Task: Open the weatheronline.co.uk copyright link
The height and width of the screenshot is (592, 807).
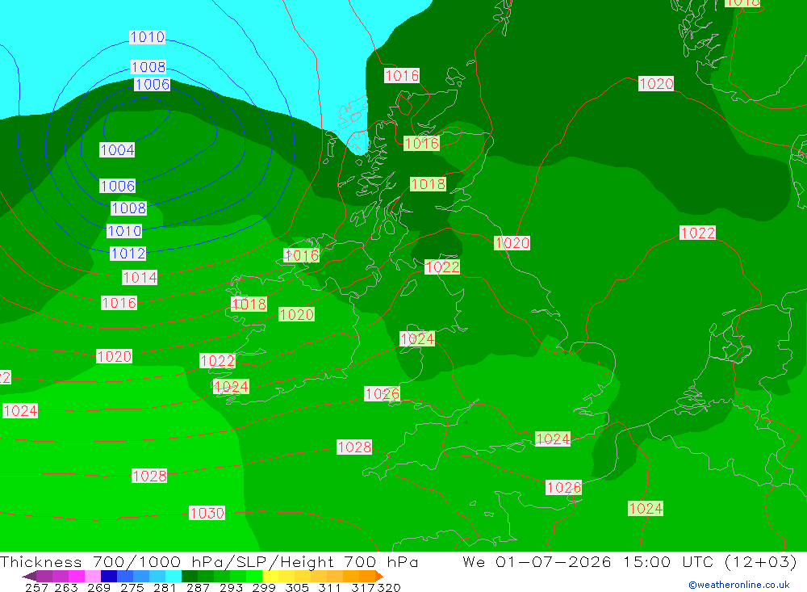Action: [738, 585]
